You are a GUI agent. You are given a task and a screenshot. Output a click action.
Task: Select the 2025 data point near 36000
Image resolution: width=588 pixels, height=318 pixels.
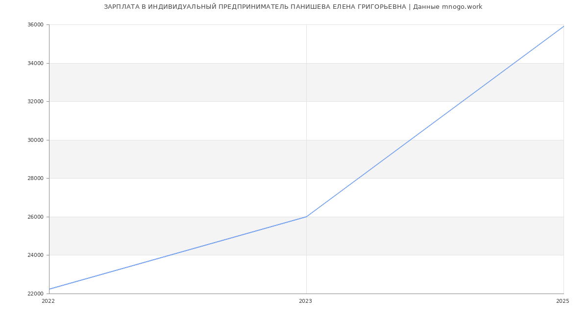(x=563, y=26)
